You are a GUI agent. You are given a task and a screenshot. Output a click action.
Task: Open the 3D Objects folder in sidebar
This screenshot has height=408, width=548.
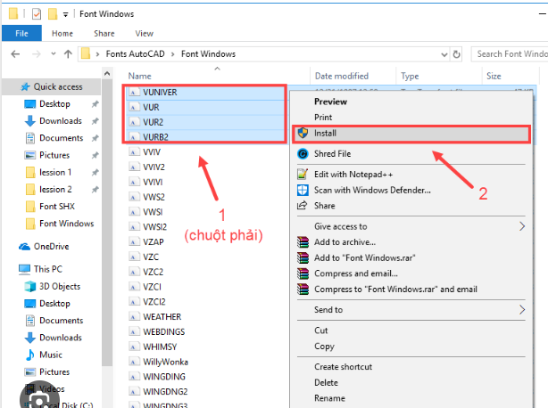click(59, 286)
